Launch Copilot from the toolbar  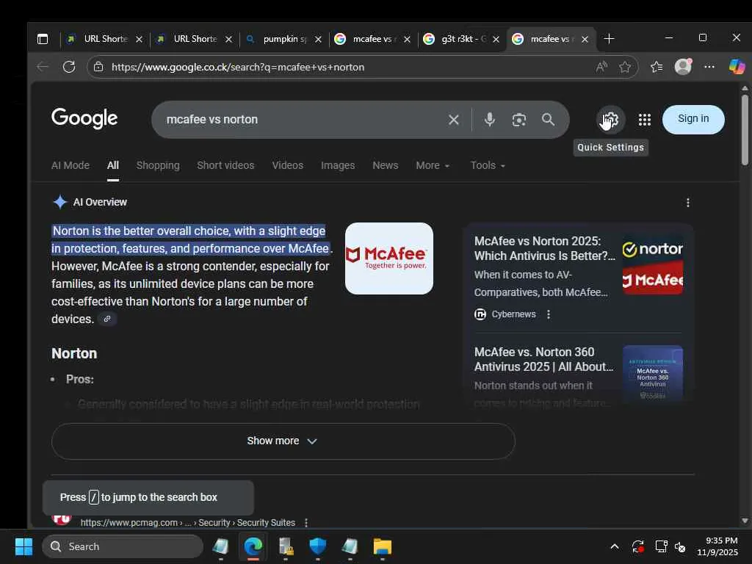coord(737,67)
